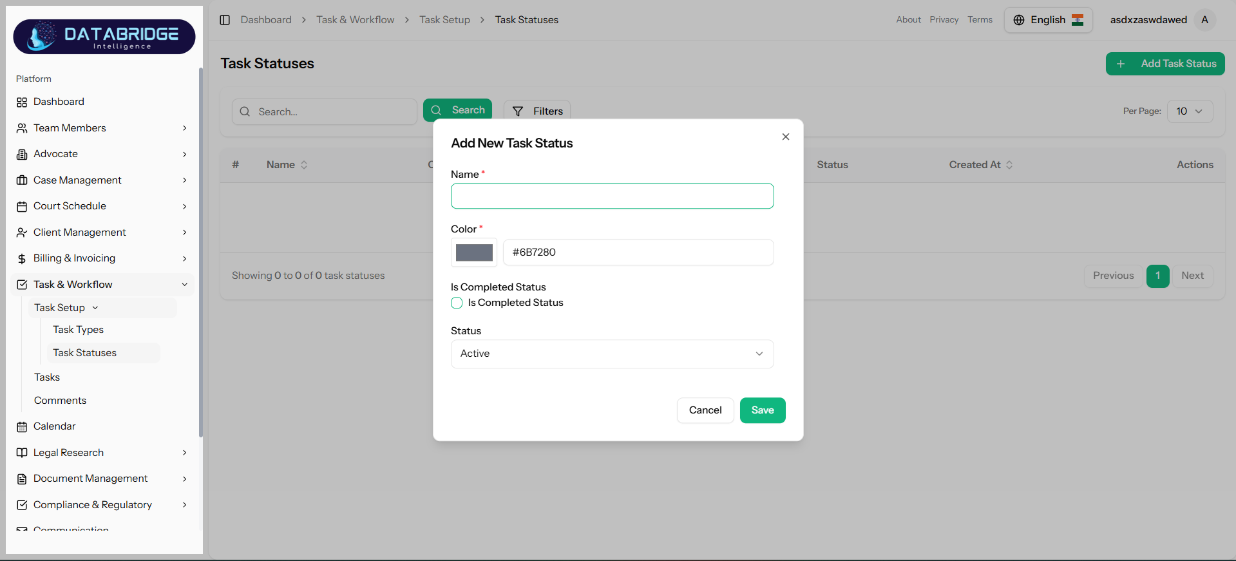Go to the Previous page

(1113, 276)
